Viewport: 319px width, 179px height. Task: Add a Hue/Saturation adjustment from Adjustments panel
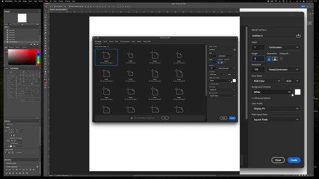23,170
